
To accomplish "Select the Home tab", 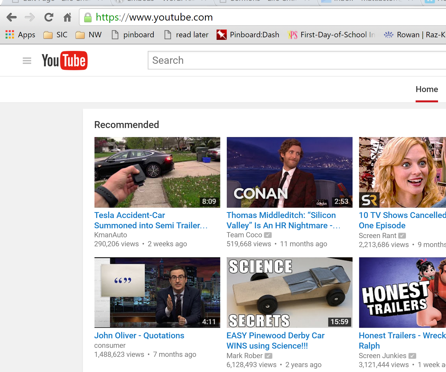I will [427, 89].
